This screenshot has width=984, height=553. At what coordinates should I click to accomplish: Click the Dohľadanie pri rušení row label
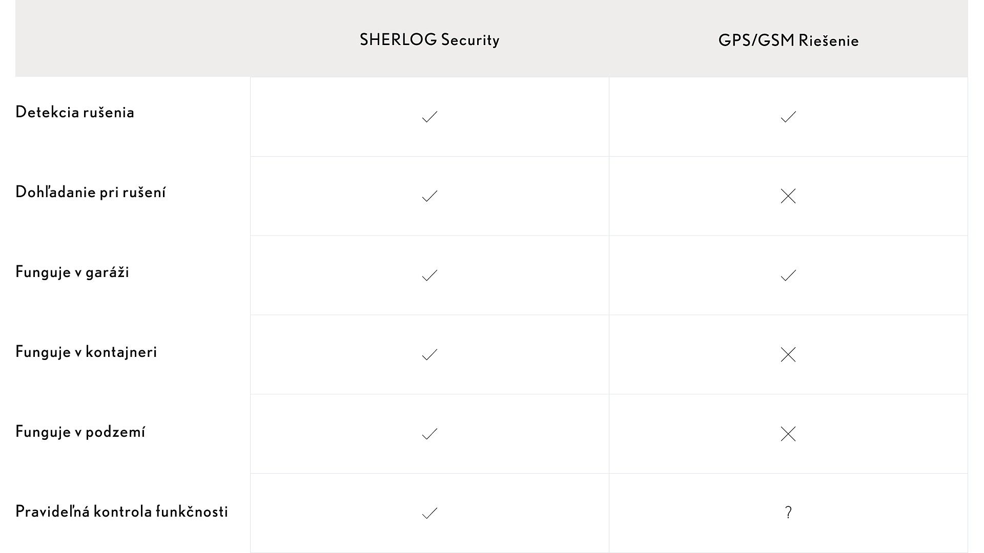(x=91, y=193)
